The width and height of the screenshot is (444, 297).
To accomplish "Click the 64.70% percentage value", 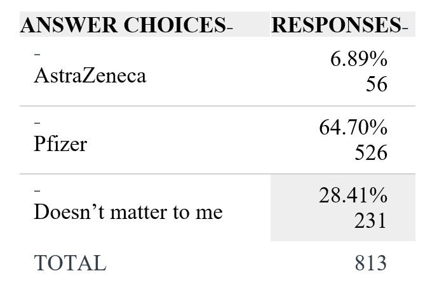I will pyautogui.click(x=353, y=127).
